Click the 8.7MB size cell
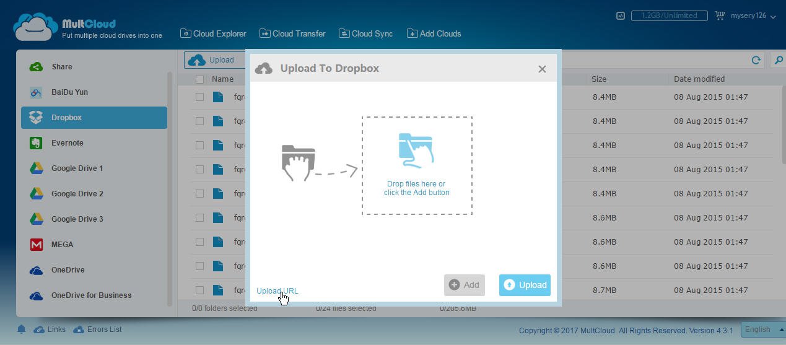This screenshot has height=345, width=786. click(x=604, y=290)
